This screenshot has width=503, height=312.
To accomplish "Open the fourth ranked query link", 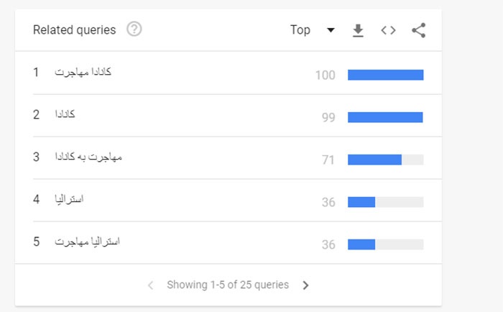I will 69,199.
